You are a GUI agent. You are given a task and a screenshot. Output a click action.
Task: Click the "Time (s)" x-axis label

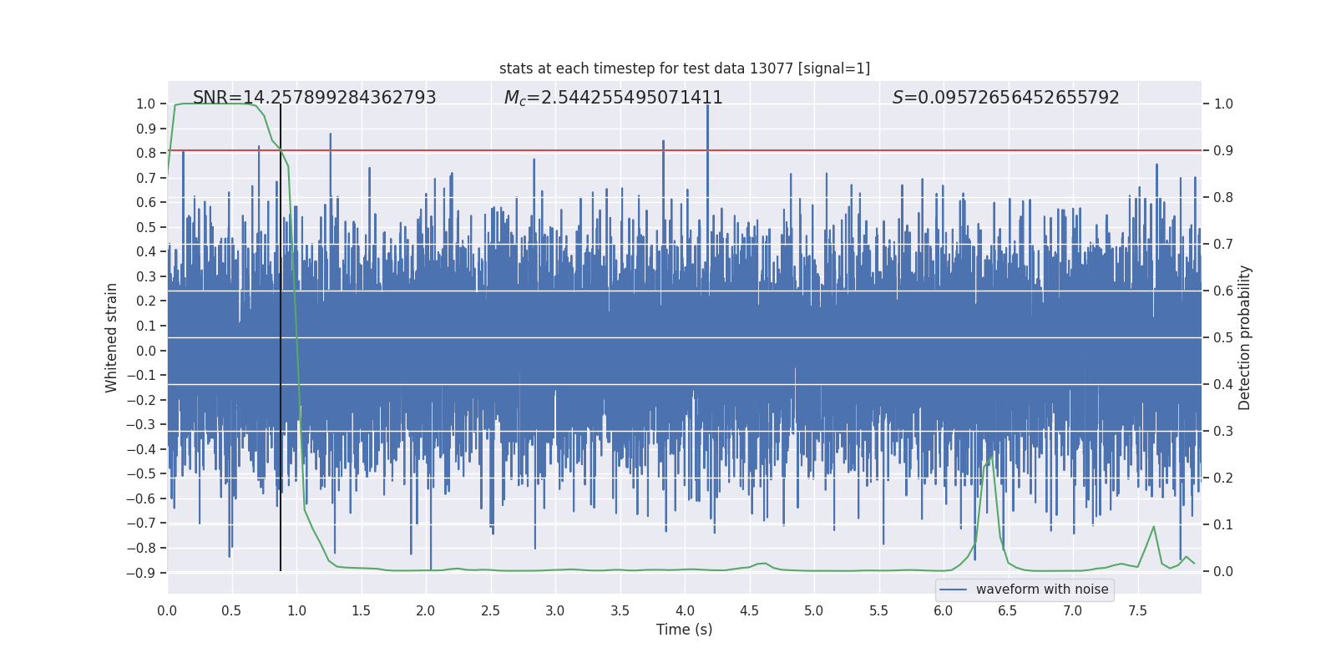[x=684, y=630]
